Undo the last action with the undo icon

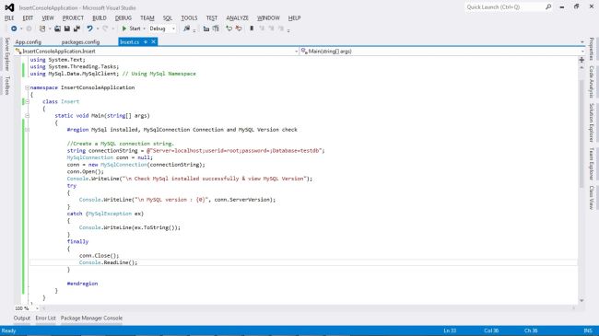tap(89, 29)
